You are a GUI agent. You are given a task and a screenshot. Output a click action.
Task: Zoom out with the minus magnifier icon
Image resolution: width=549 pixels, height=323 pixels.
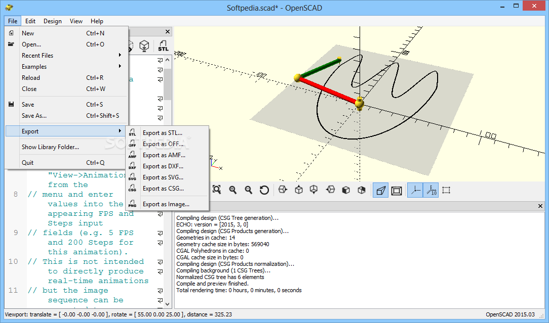pos(249,190)
